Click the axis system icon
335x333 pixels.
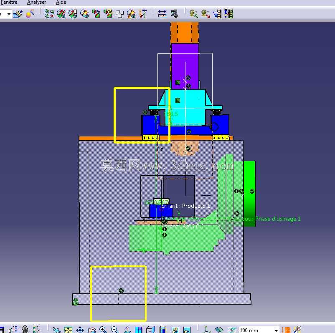[206, 330]
